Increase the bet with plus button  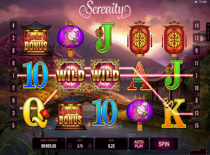[x=90, y=146]
